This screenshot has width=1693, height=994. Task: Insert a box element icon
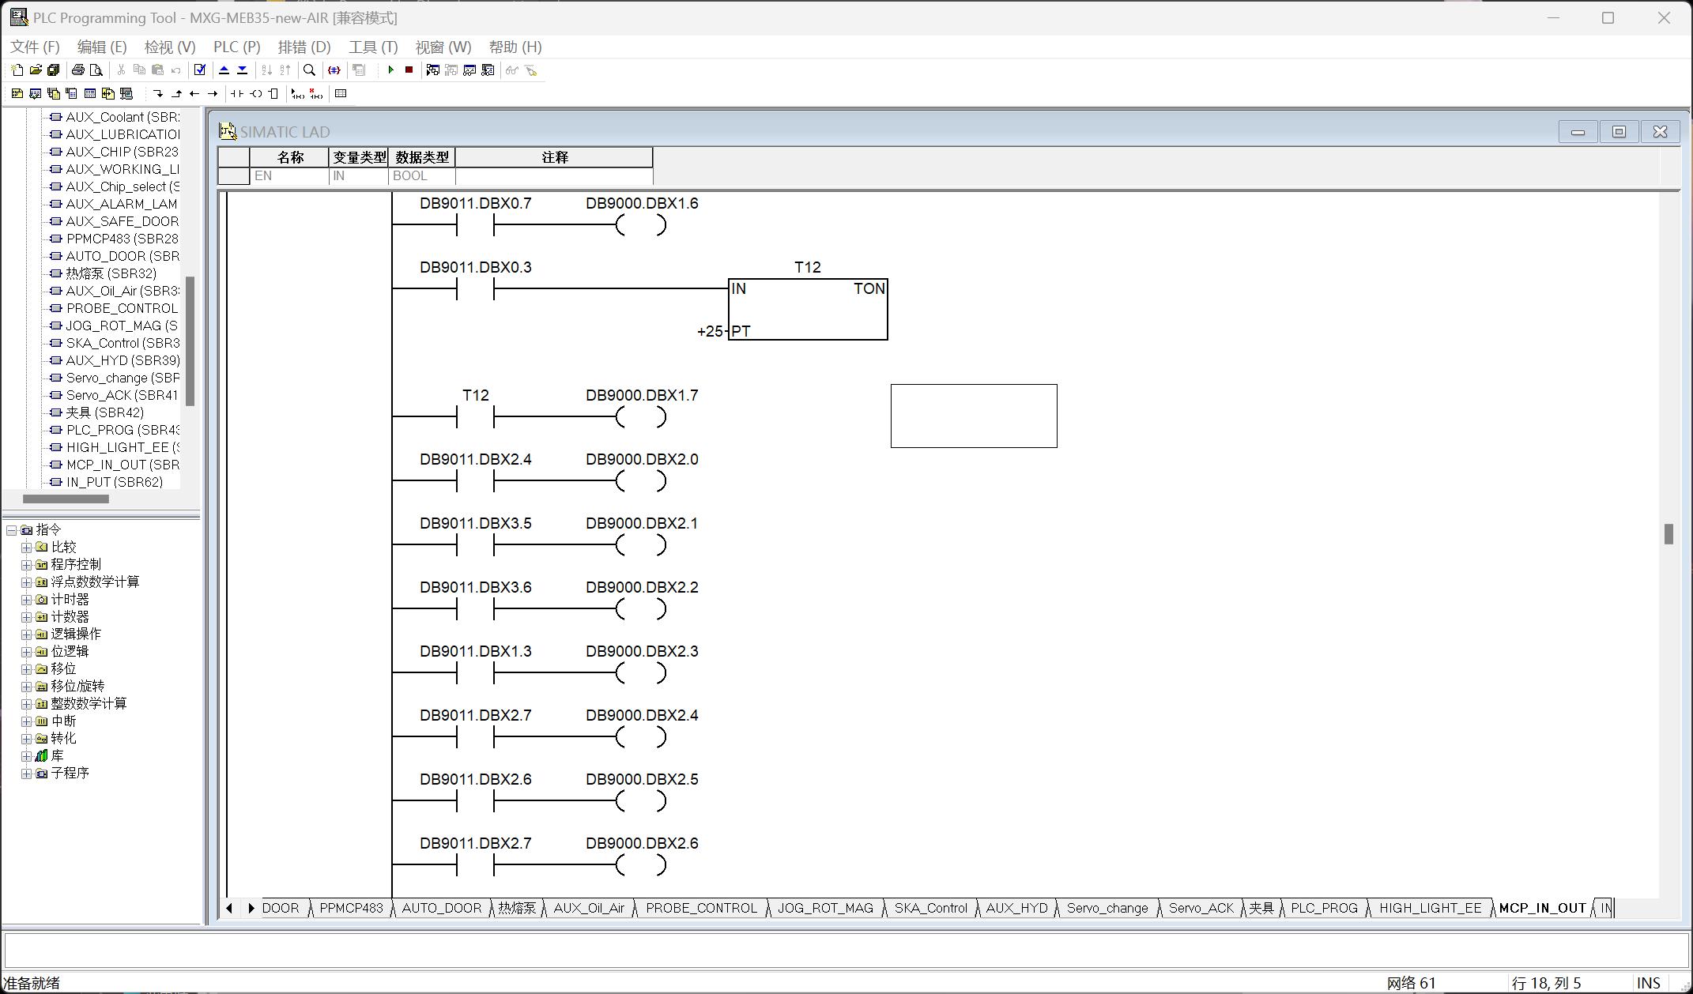coord(273,94)
